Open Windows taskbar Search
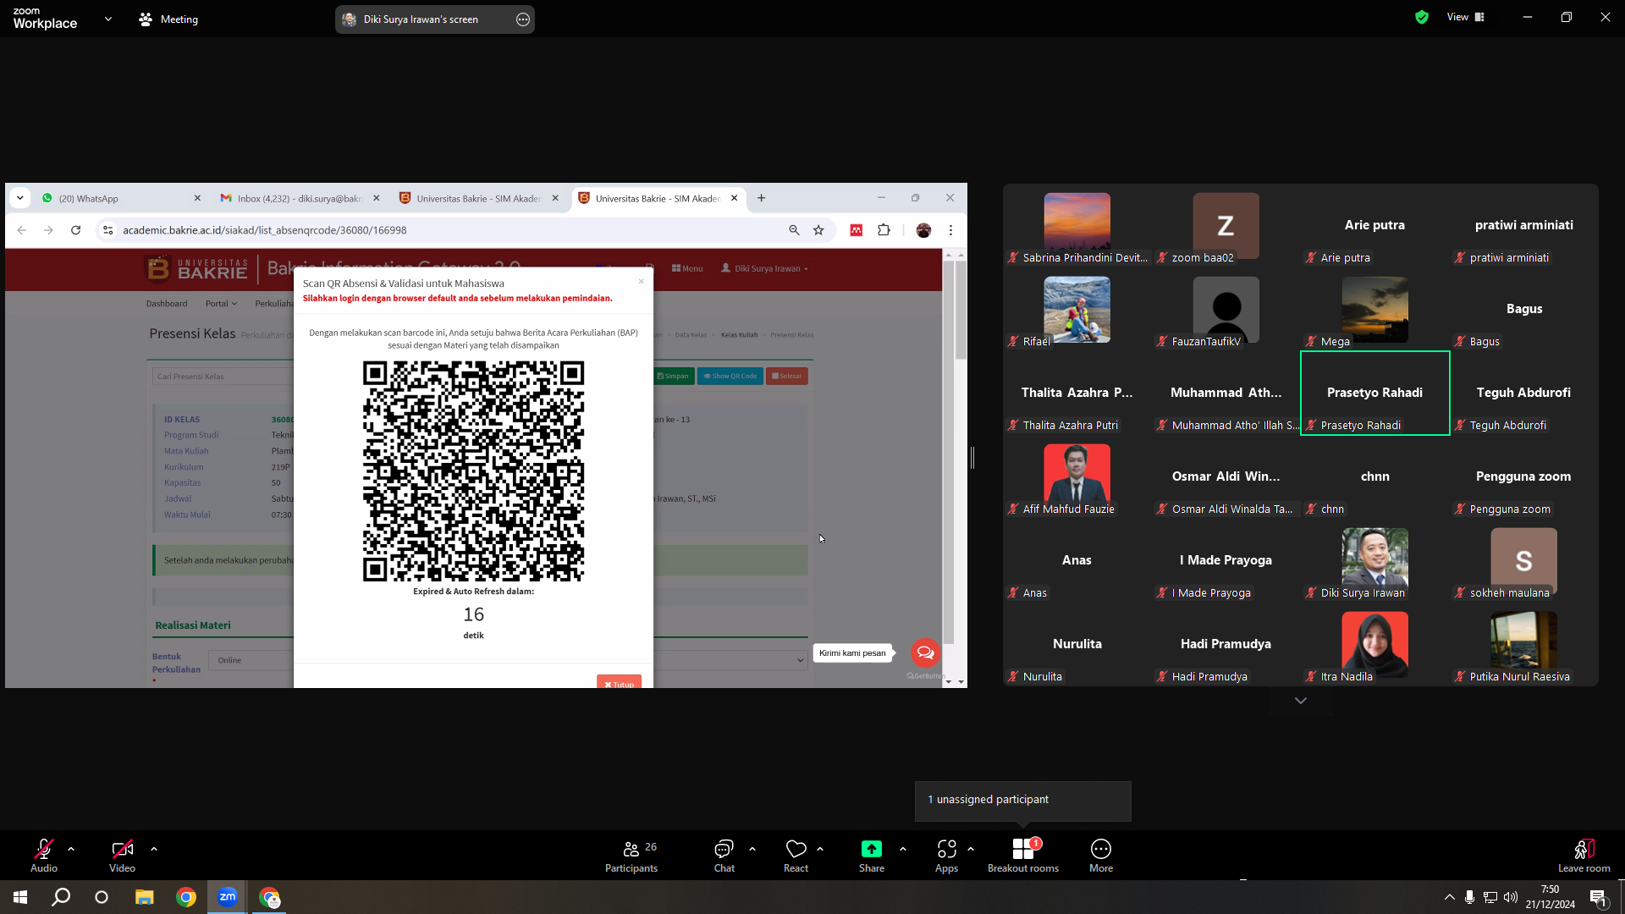The width and height of the screenshot is (1625, 914). pos(61,897)
